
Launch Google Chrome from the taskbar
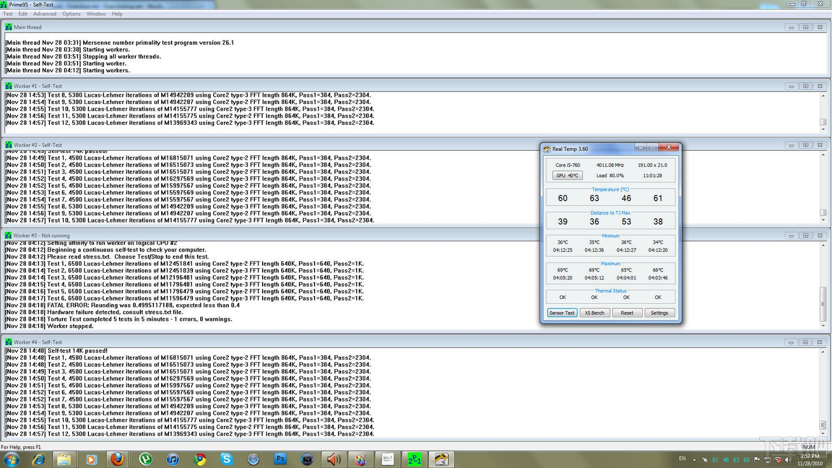click(x=199, y=459)
